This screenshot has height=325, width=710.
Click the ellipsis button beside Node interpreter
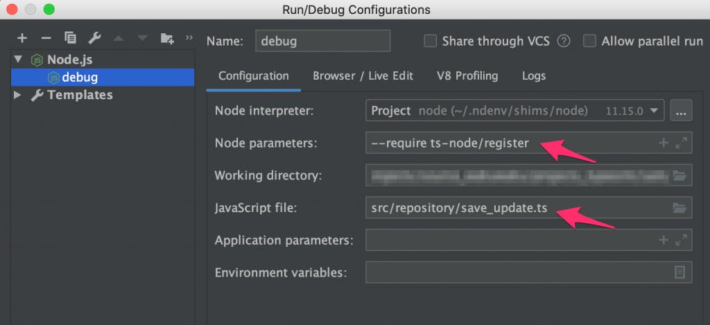tap(682, 111)
